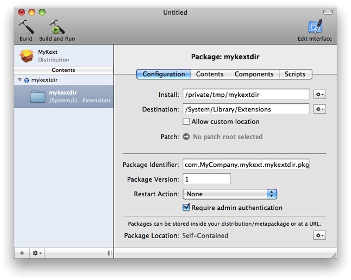This screenshot has height=280, width=351.
Task: Switch to the Scripts tab
Action: pyautogui.click(x=295, y=74)
